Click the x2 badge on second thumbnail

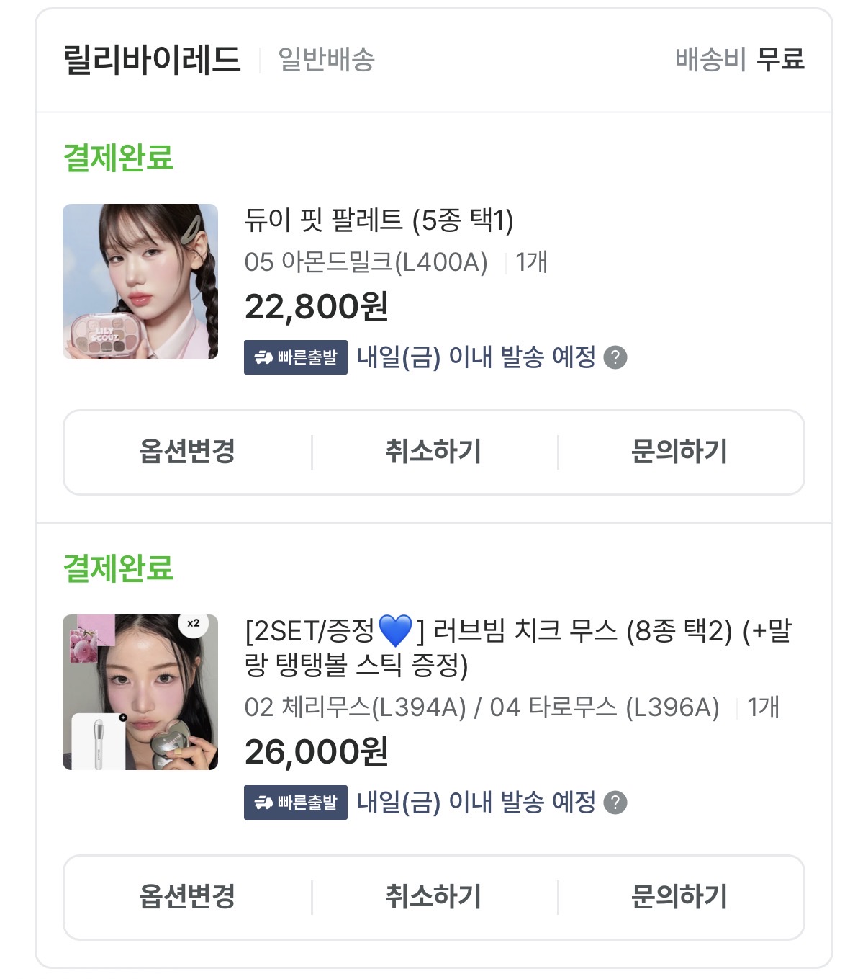[x=193, y=623]
